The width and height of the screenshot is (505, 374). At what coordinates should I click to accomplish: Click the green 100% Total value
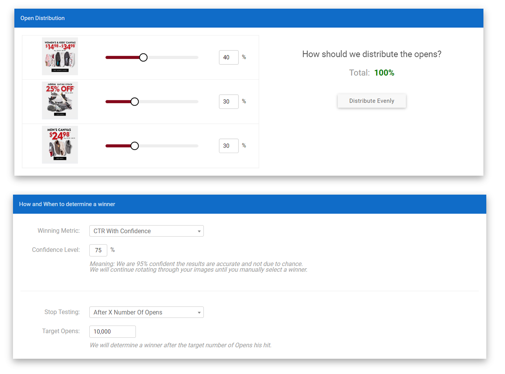pyautogui.click(x=384, y=73)
